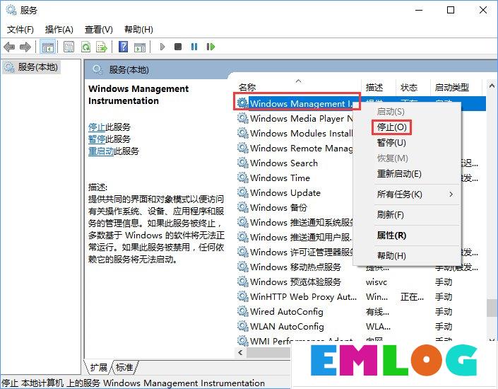Click the Export list toolbar icon
Viewport: 498px width, 389px height.
[x=102, y=47]
